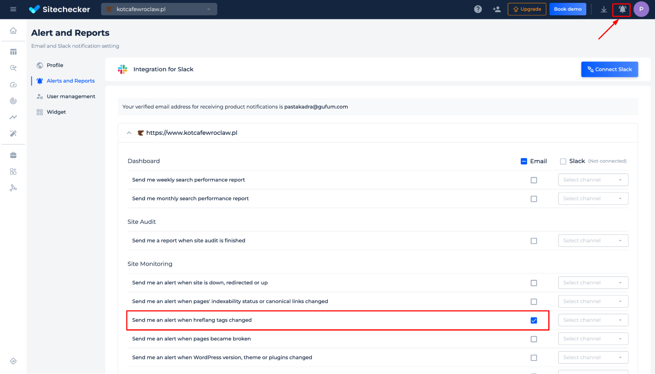
Task: Click the widget grid icon beside Widget
Action: 40,112
